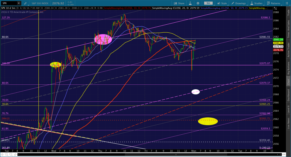Click the SPX 10 d 5m chart label
The image size is (291, 157).
point(8,8)
